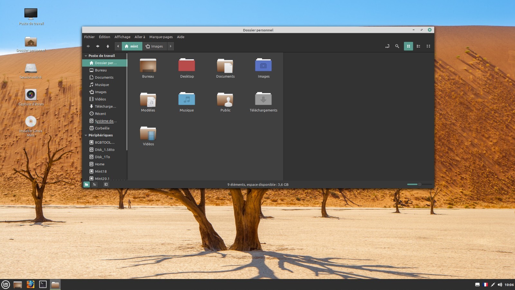Open the Aller à menu

140,37
